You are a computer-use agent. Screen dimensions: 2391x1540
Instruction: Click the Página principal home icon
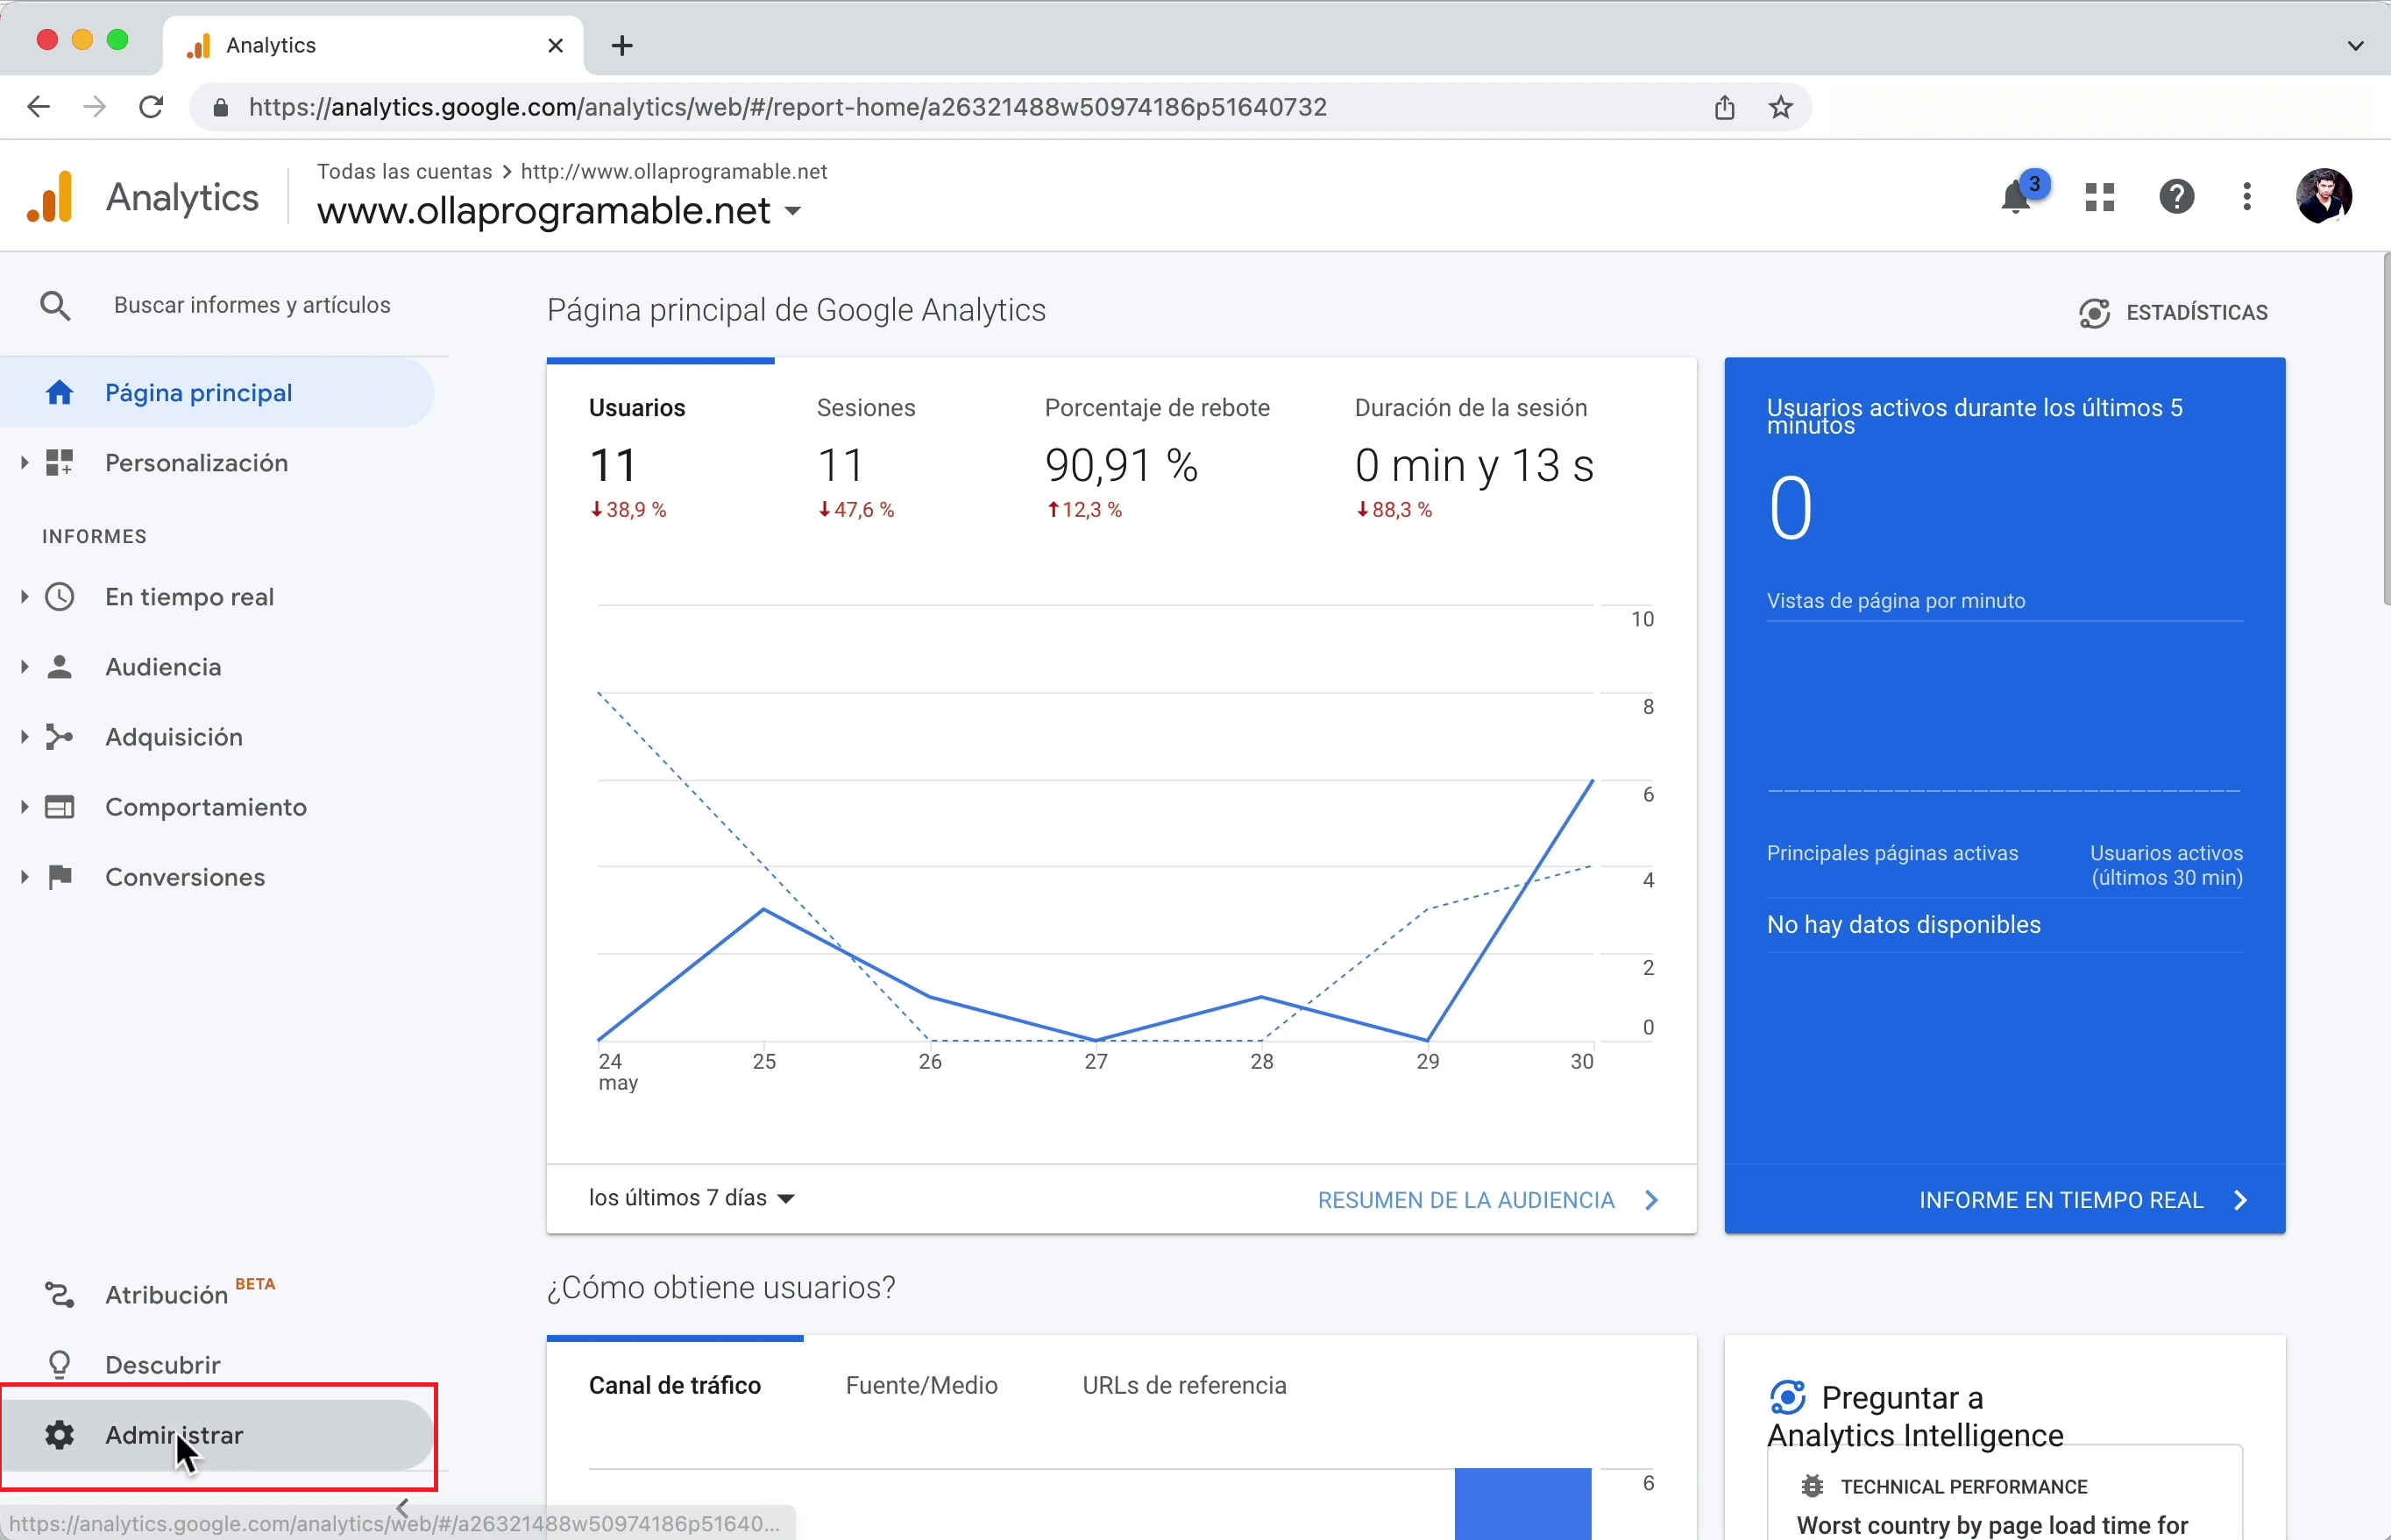point(59,393)
